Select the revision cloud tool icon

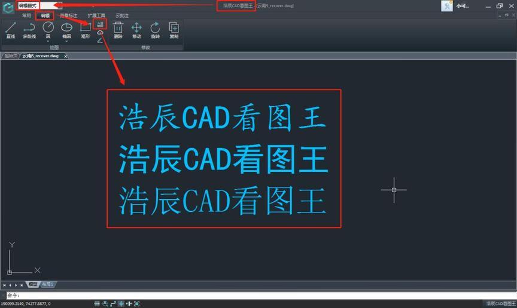[100, 33]
